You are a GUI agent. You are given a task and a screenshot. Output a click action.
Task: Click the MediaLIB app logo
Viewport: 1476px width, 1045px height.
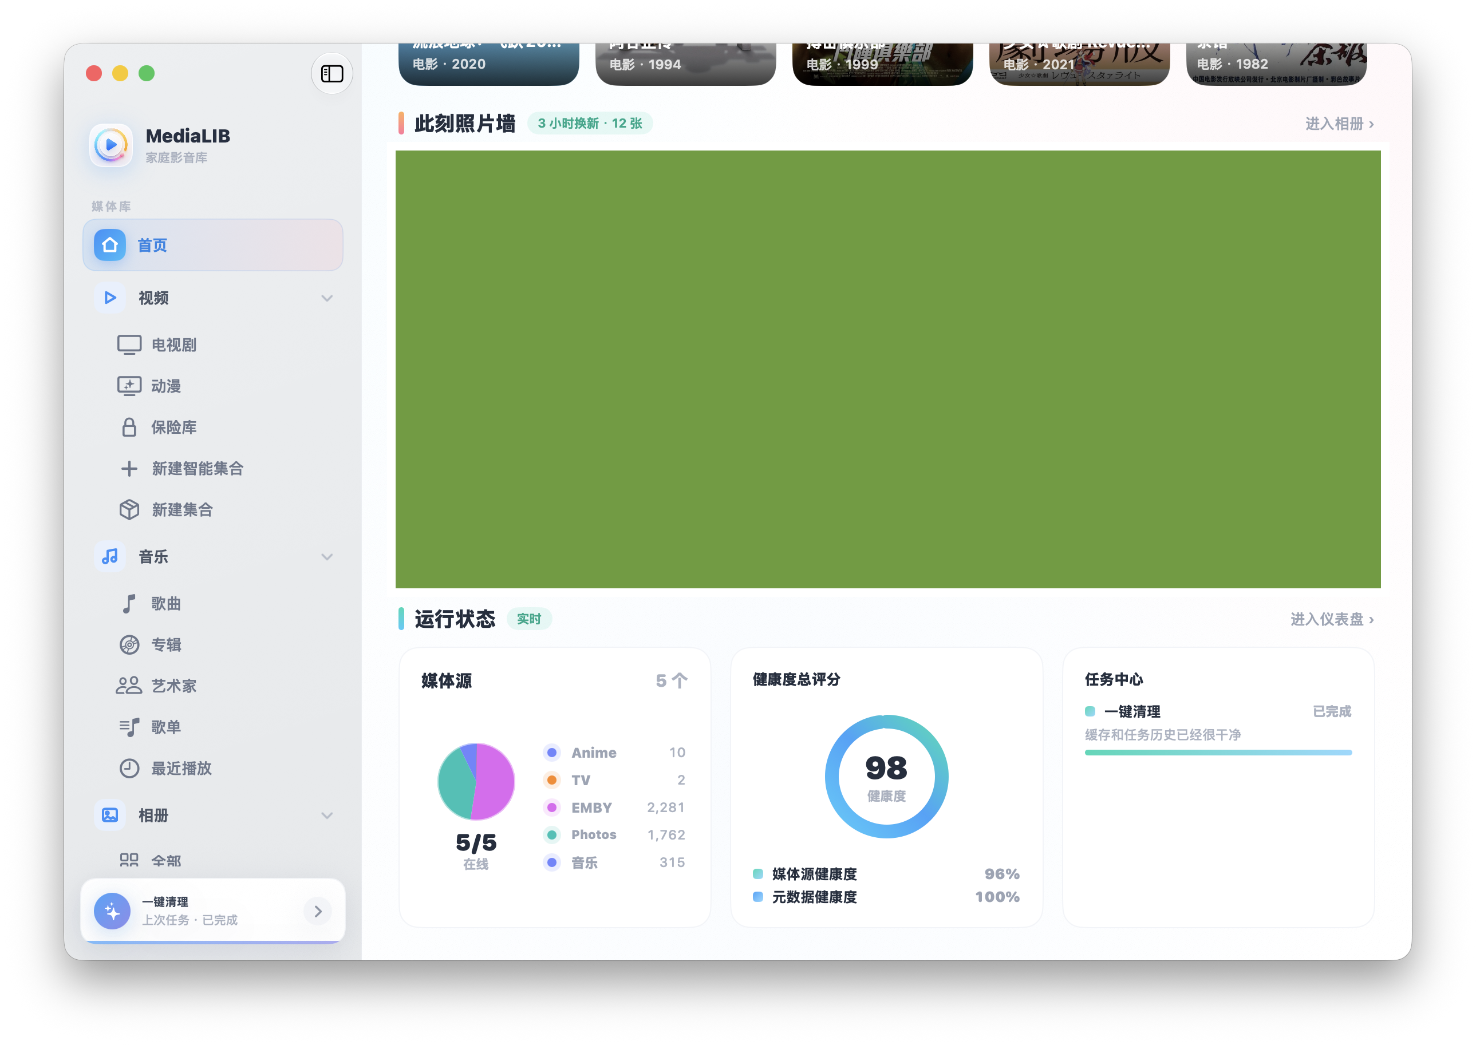pyautogui.click(x=110, y=145)
